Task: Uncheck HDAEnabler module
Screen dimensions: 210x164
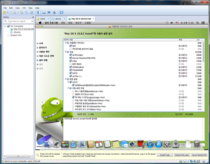Action: tap(70, 67)
